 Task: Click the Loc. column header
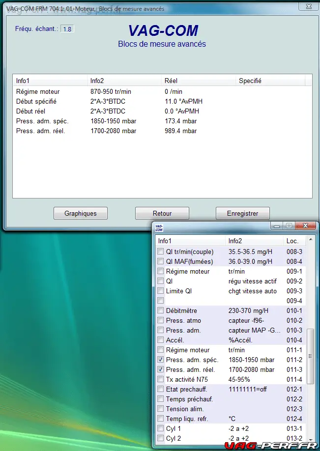click(295, 241)
